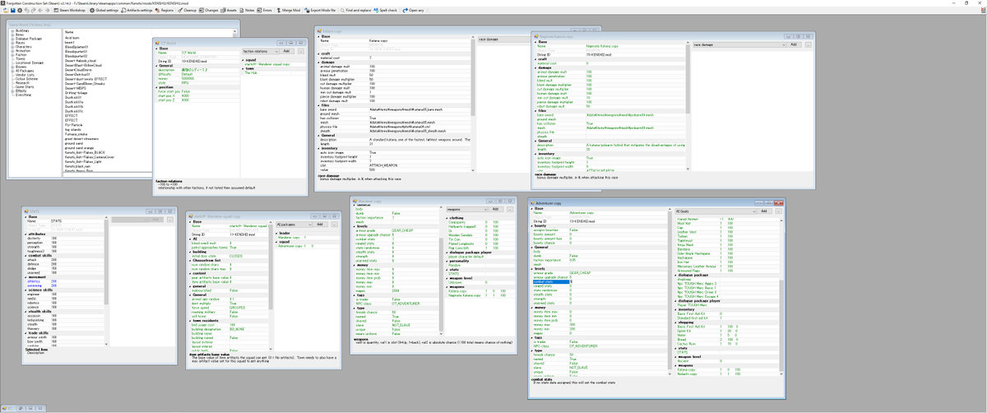Select Characters tree node
Viewport: 987px width, 413px height.
[24, 47]
